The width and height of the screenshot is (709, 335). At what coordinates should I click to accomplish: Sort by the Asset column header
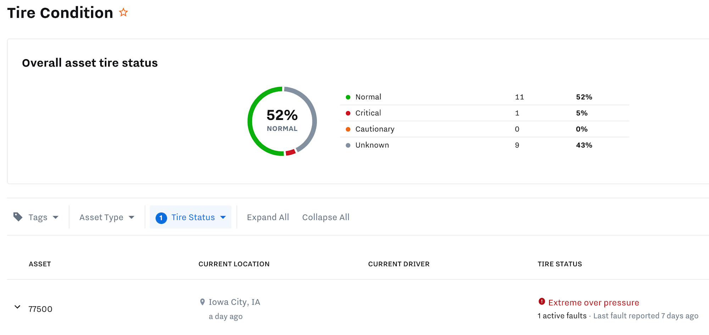tap(40, 264)
